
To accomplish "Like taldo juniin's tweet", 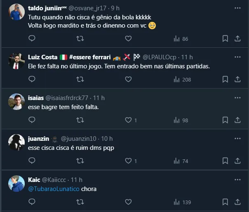I will [128, 39].
